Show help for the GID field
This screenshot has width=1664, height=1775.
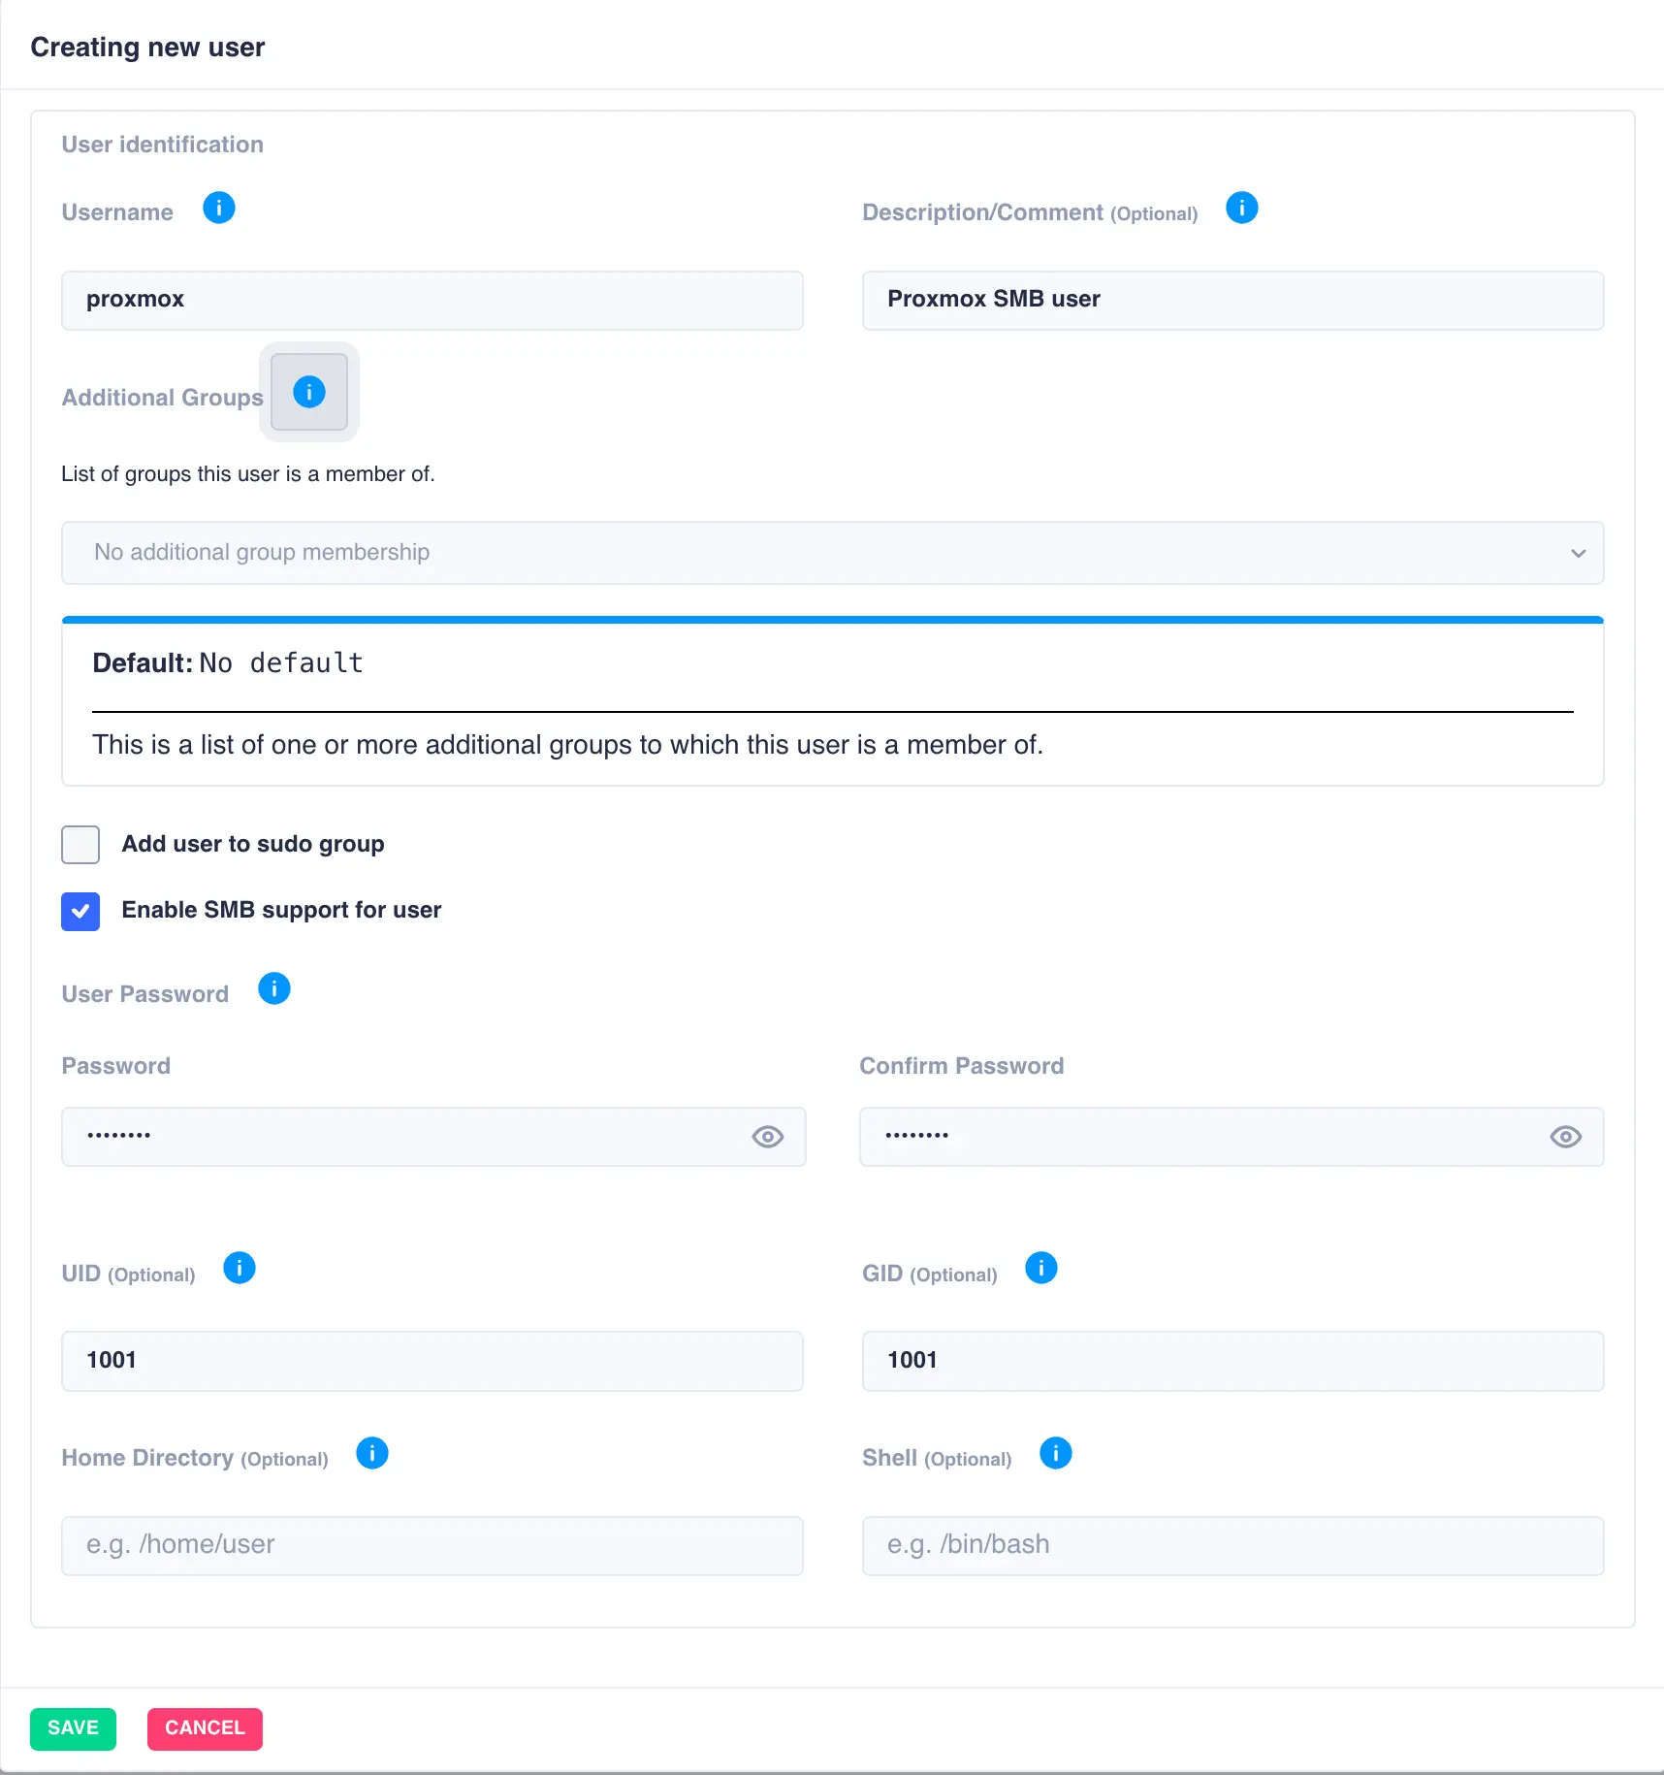(x=1040, y=1268)
